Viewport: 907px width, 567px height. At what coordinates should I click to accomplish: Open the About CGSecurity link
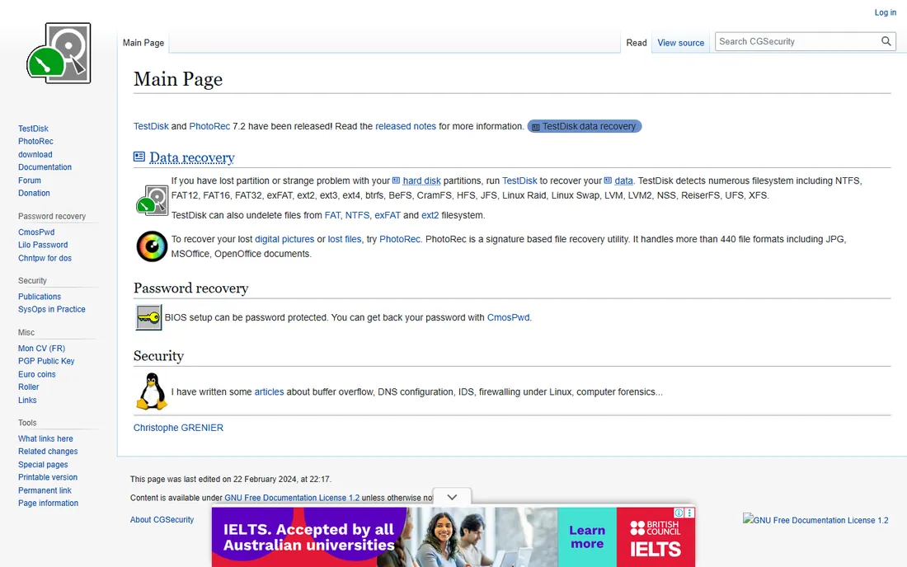pyautogui.click(x=162, y=519)
